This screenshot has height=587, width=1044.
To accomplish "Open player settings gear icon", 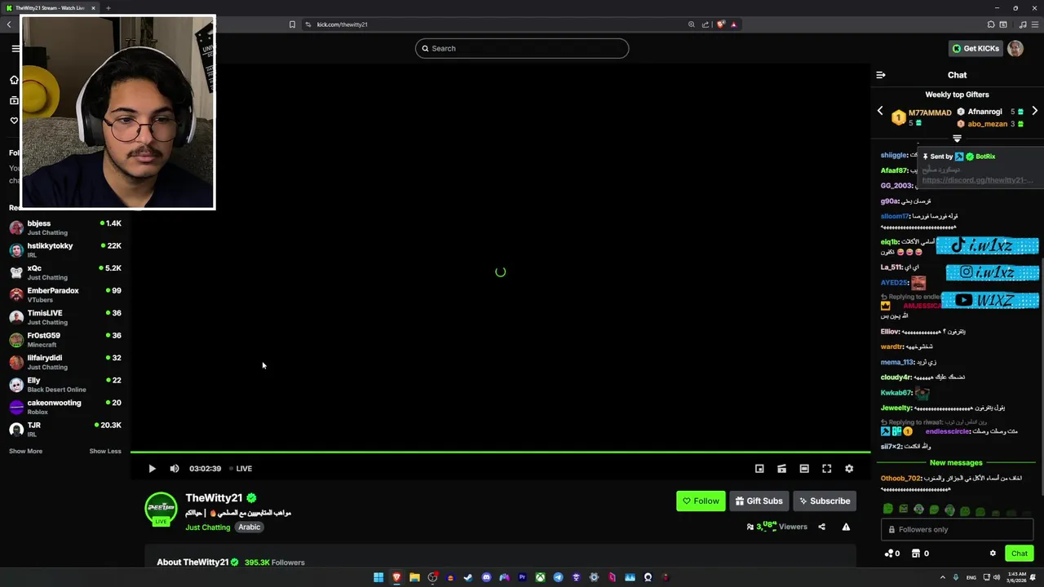I will pos(849,469).
